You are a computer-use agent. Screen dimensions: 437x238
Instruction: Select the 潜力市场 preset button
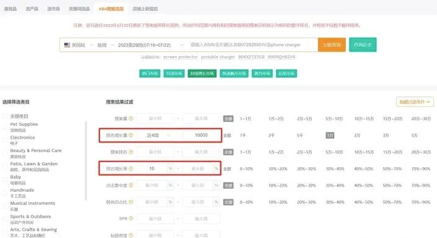tap(262, 73)
